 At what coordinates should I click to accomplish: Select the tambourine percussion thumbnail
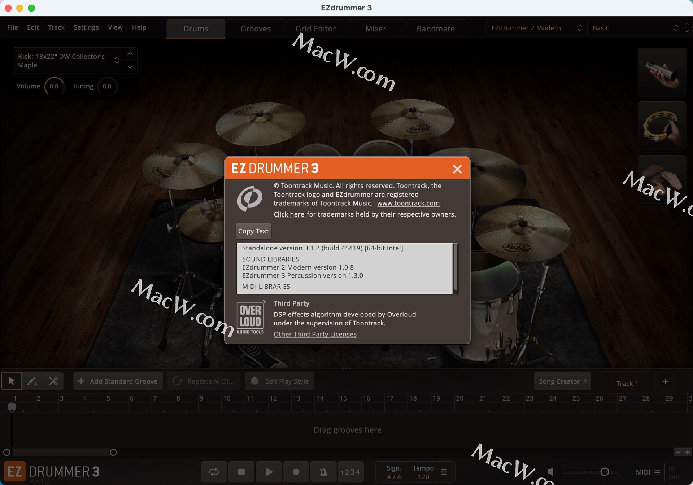[662, 126]
